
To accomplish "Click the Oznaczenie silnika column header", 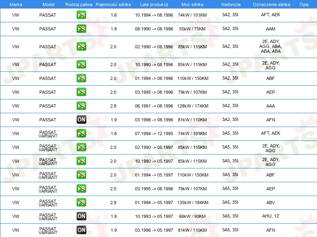I will (x=271, y=4).
